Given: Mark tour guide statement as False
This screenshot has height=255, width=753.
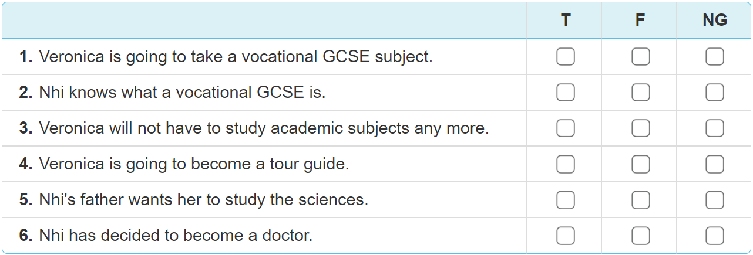Looking at the screenshot, I should (640, 164).
